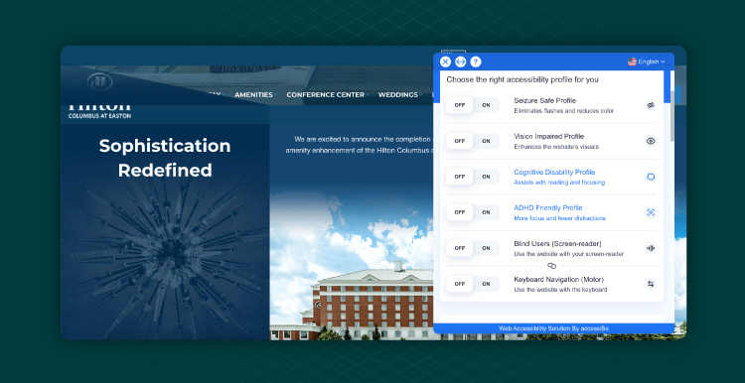745x383 pixels.
Task: Click the Vision Impaired Profile eye icon
Action: pyautogui.click(x=651, y=141)
